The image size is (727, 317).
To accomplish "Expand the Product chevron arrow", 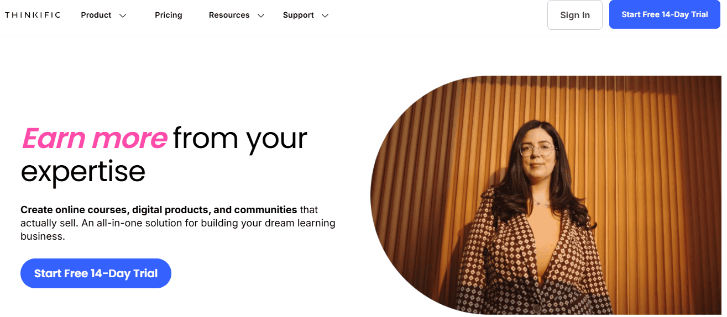I will coord(123,15).
